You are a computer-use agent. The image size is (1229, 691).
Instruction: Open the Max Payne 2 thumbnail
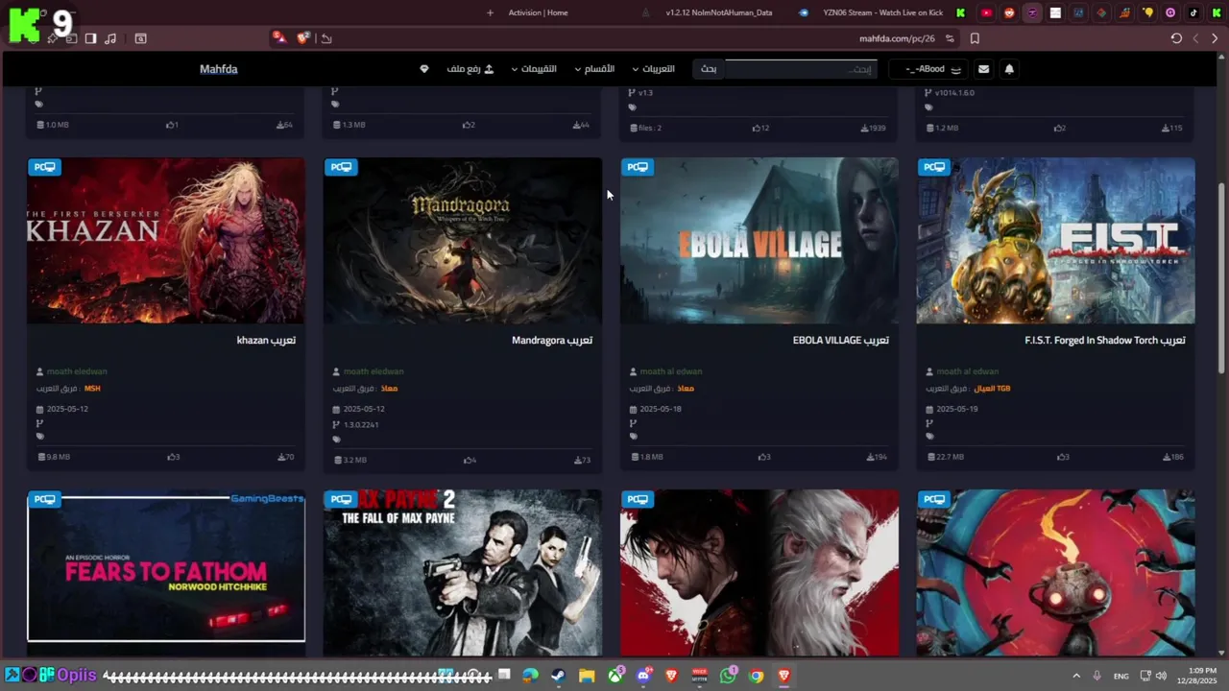click(x=463, y=573)
